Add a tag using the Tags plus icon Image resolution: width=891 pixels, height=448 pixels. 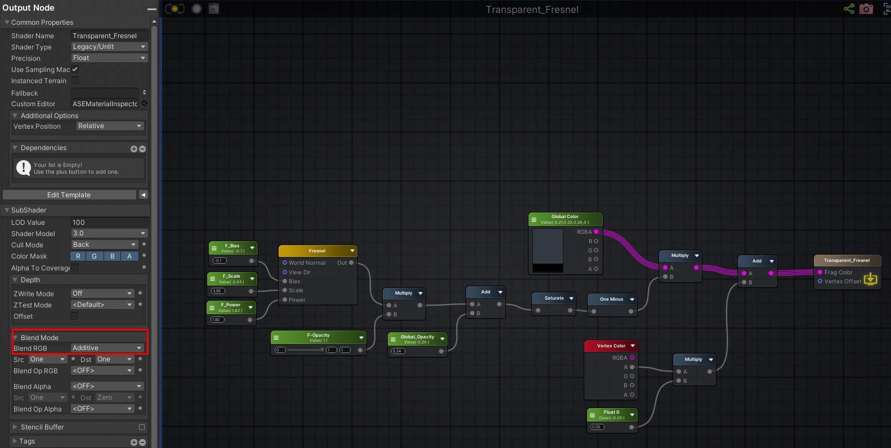click(x=134, y=442)
